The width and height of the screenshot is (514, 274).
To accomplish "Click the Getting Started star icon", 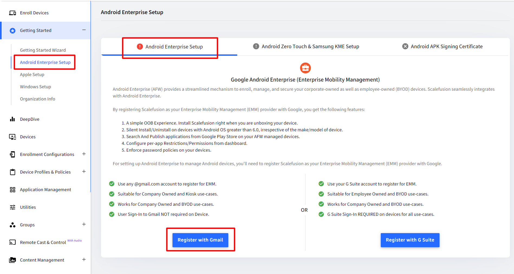I will 12,31.
